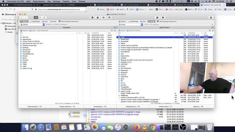Sort left panel by name column header
This screenshot has height=132, width=235.
tap(48, 33)
